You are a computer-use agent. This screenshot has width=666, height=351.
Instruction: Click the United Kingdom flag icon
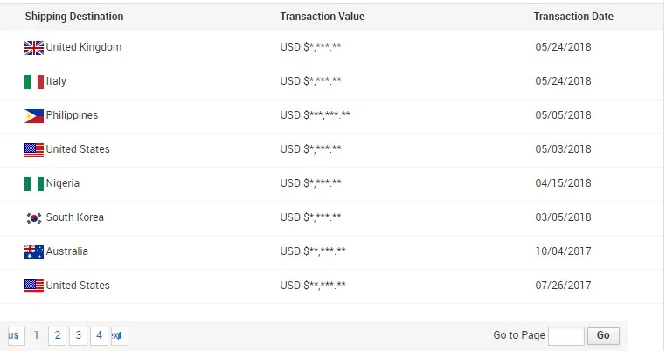(34, 47)
